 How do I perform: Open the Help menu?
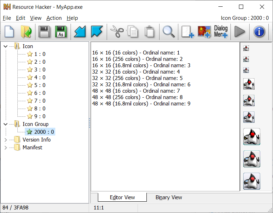coord(72,18)
